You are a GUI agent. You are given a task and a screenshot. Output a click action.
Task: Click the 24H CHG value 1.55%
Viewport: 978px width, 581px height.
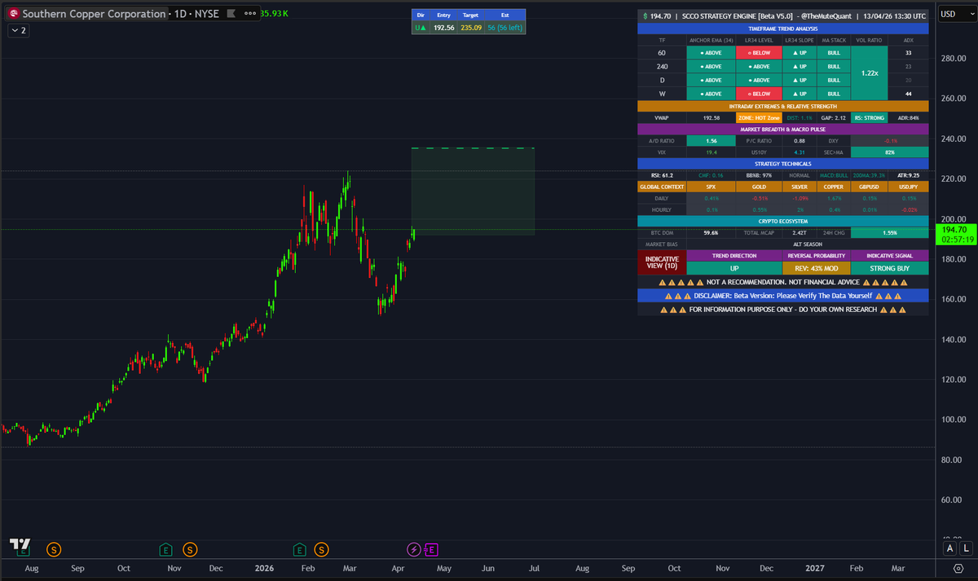click(x=889, y=232)
